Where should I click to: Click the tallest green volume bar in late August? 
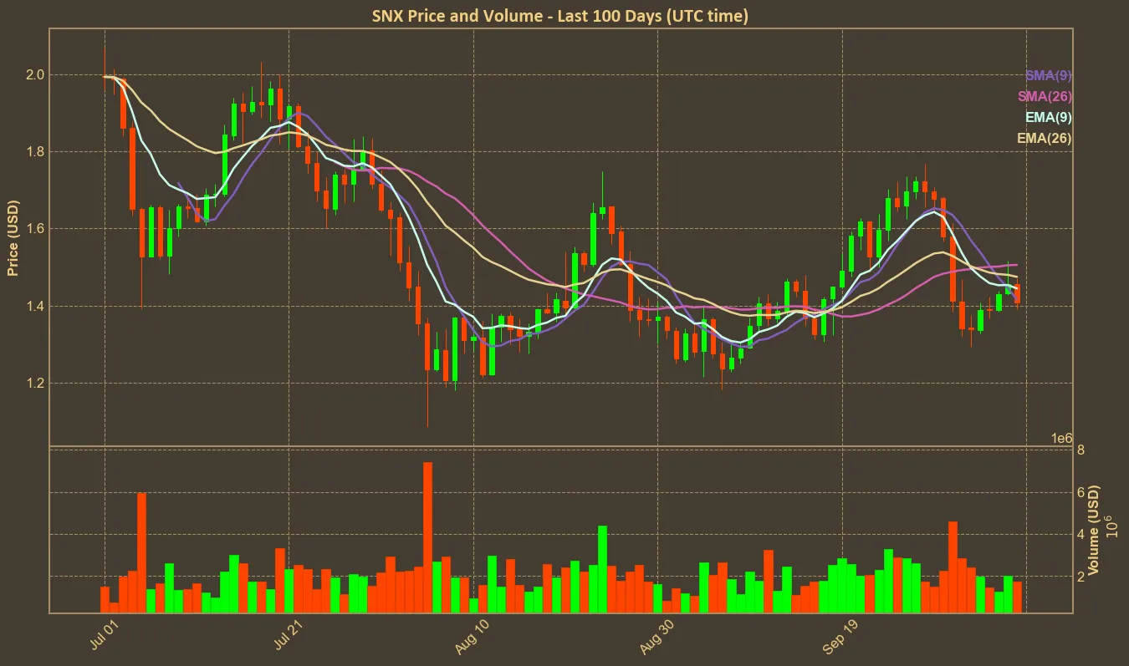click(602, 569)
